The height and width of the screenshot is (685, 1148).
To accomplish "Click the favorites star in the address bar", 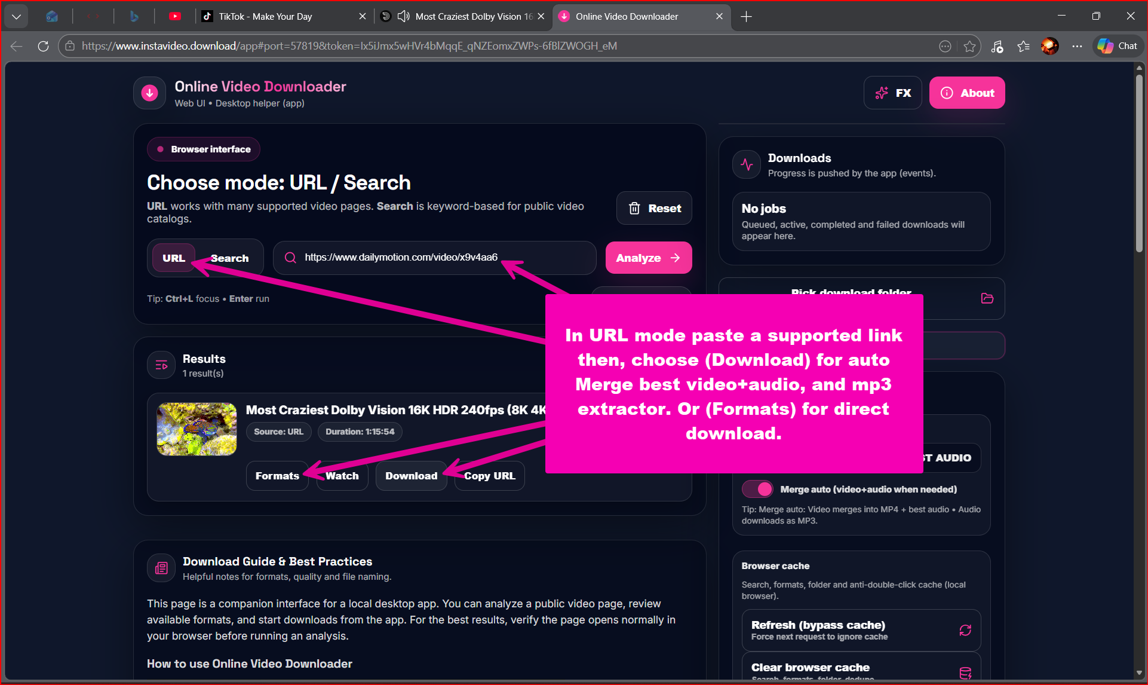I will (969, 46).
